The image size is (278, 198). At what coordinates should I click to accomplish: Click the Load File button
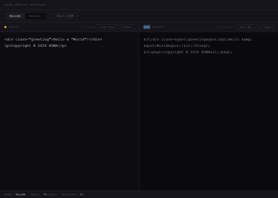pyautogui.click(x=108, y=27)
